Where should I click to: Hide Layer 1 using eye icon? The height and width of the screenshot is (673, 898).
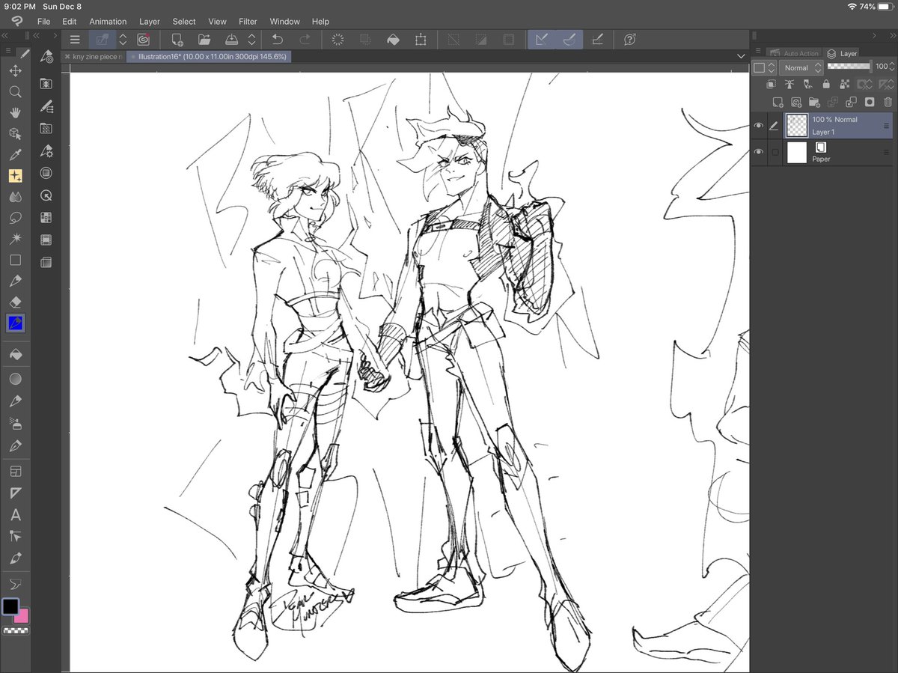[x=759, y=126]
